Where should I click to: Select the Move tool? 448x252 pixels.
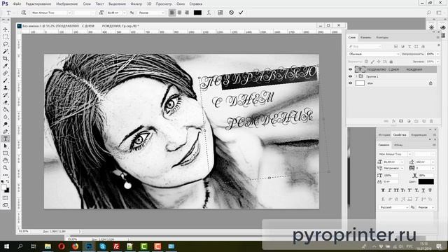point(6,29)
